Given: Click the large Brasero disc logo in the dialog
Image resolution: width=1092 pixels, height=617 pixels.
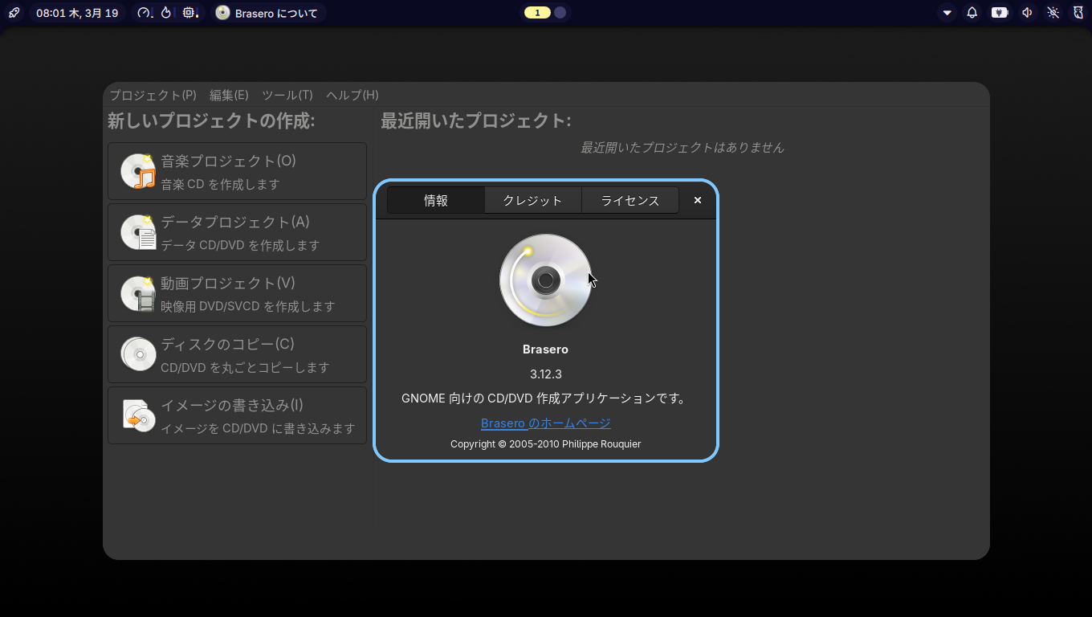Looking at the screenshot, I should pos(546,280).
